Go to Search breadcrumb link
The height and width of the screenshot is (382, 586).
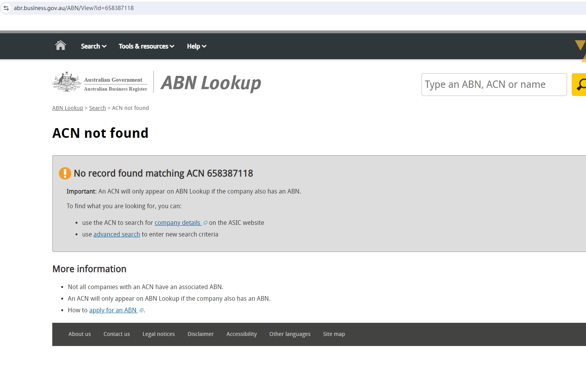click(x=97, y=108)
